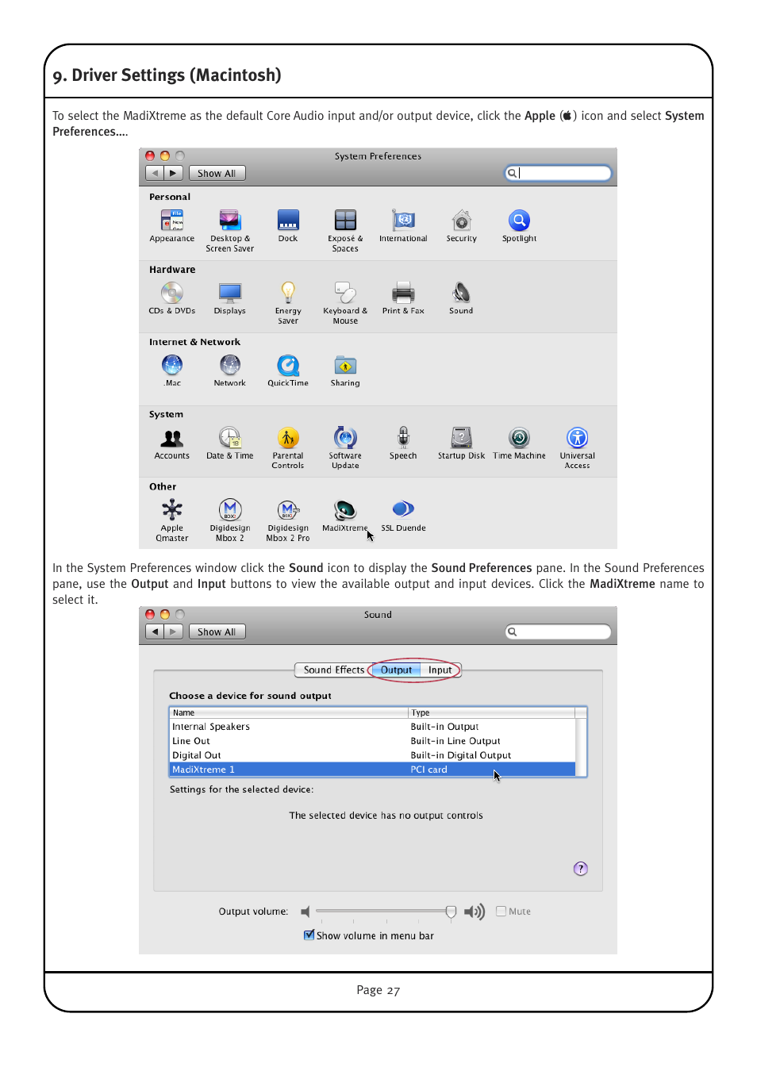This screenshot has width=757, height=1071.
Task: Open the Security preferences icon
Action: click(462, 221)
